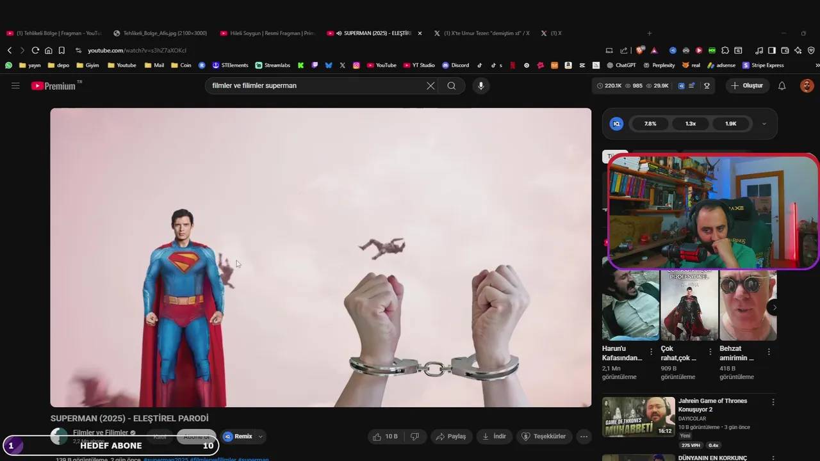Open Brave Shields lion icon
The height and width of the screenshot is (461, 820).
tap(640, 51)
